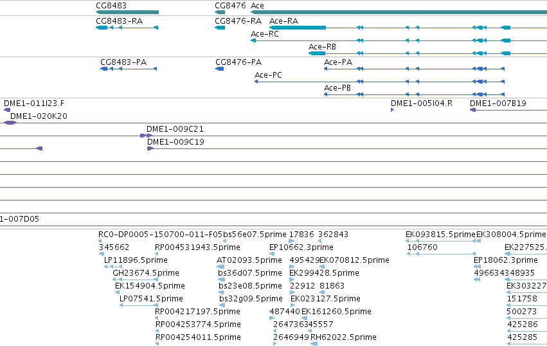547x347 pixels.
Task: Select clone DME1-009C21
Action: point(175,129)
